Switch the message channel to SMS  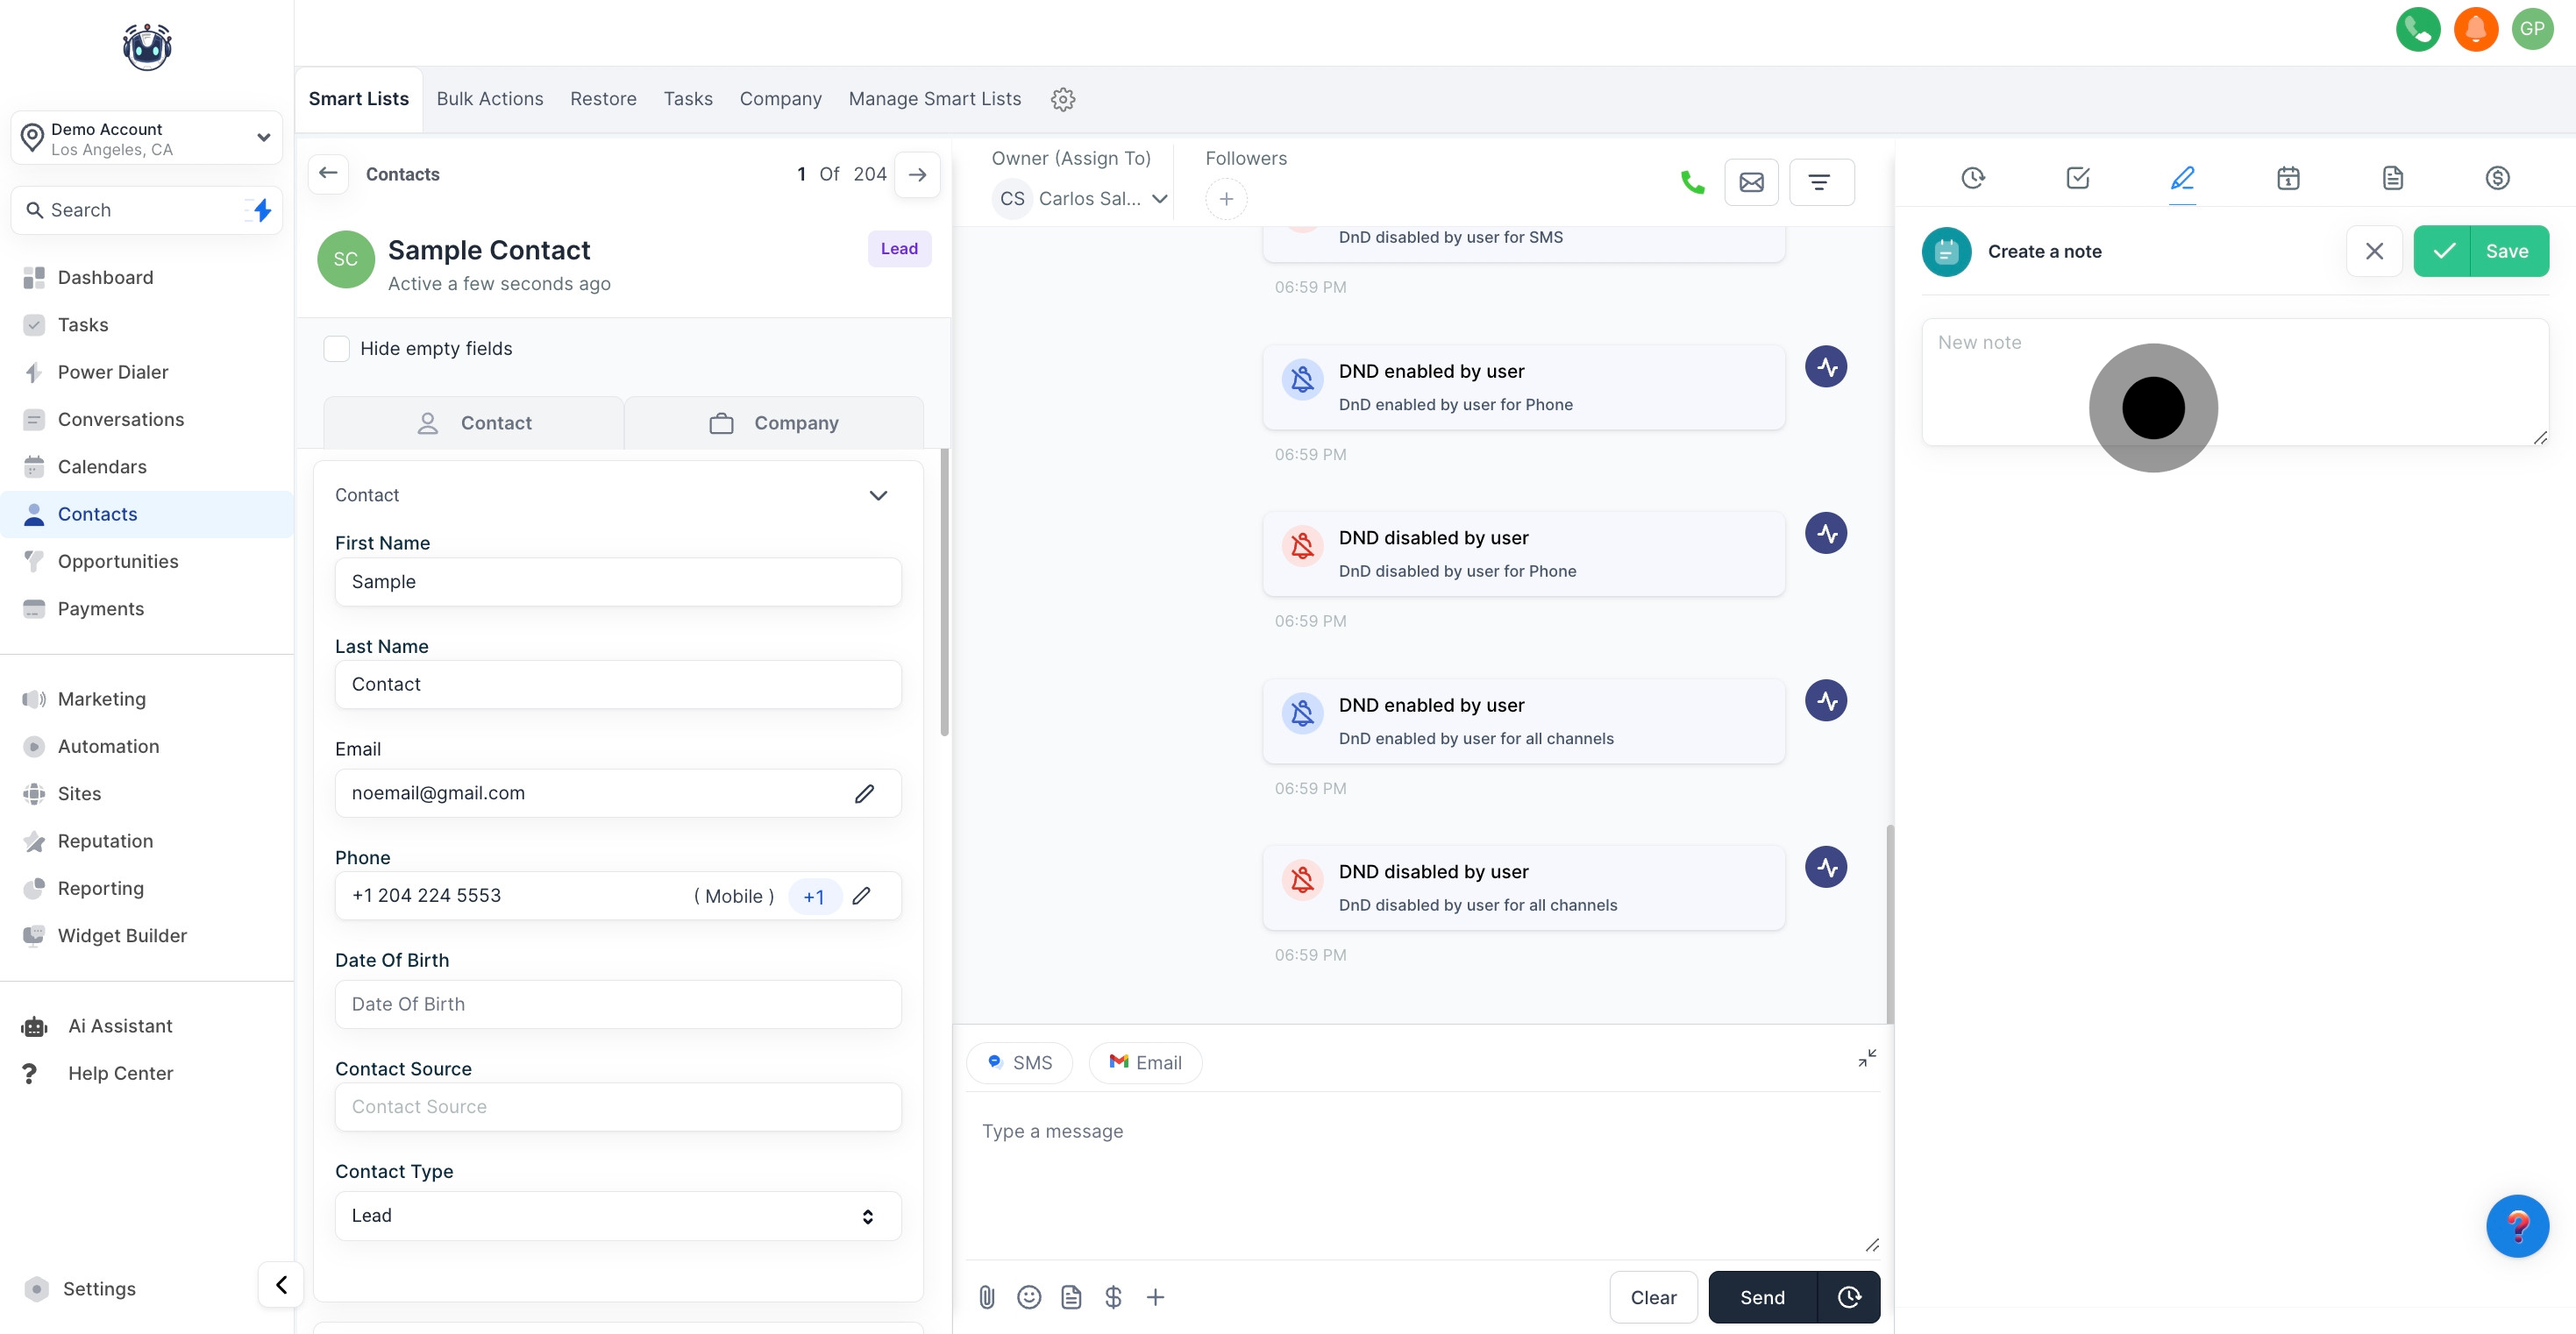(1019, 1062)
